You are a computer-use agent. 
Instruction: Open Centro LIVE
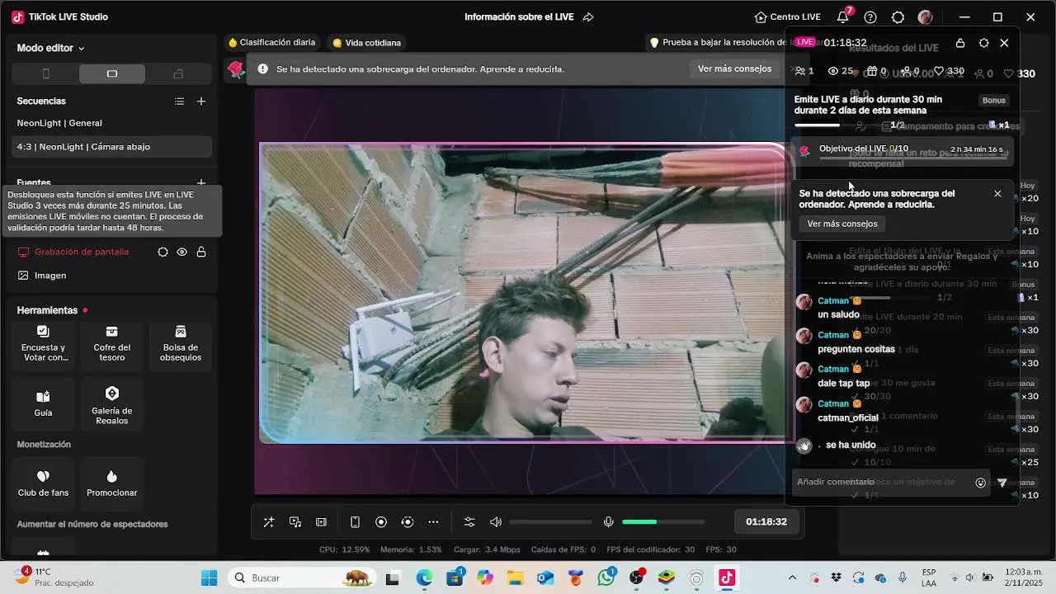(x=788, y=17)
